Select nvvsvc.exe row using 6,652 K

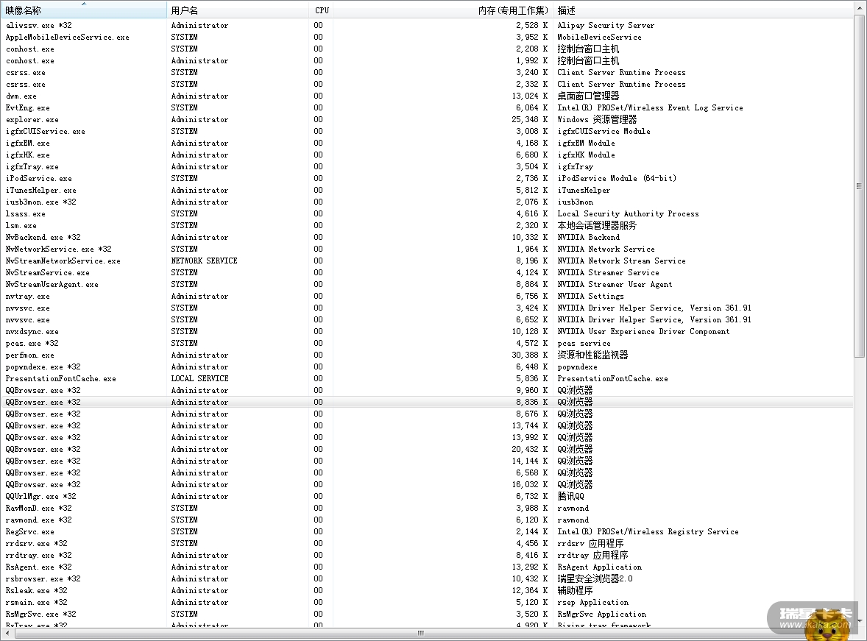pyautogui.click(x=427, y=319)
